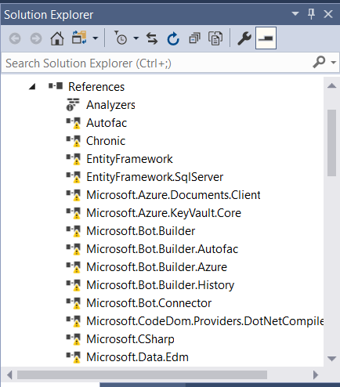Screen dimensions: 340x387
Task: Open the Pending Changes Filter dropdown arrow
Action: (x=136, y=38)
